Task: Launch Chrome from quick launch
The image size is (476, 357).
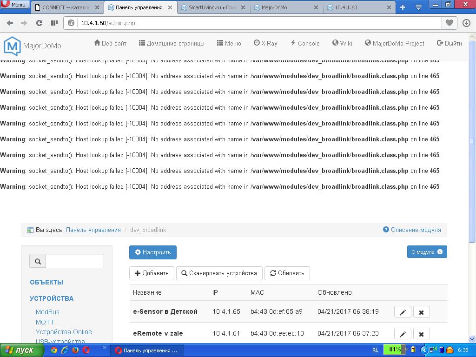Action: 54,350
